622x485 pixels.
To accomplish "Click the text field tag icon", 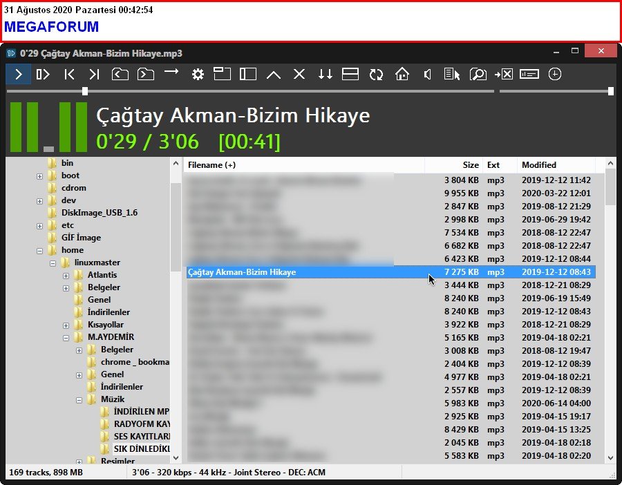I will click(x=529, y=74).
